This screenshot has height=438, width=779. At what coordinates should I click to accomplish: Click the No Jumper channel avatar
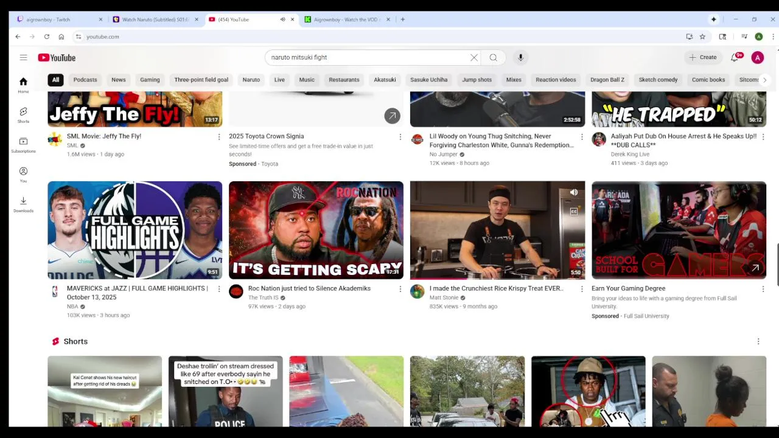click(417, 139)
